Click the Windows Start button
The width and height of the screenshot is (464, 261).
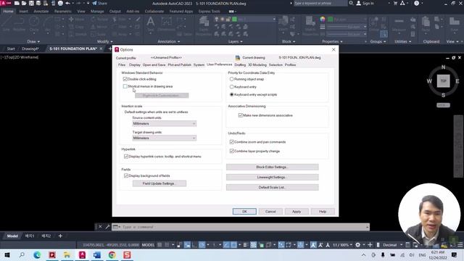7,255
